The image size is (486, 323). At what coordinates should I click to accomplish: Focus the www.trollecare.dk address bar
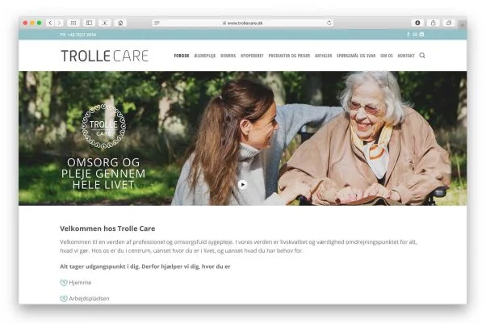coord(243,23)
